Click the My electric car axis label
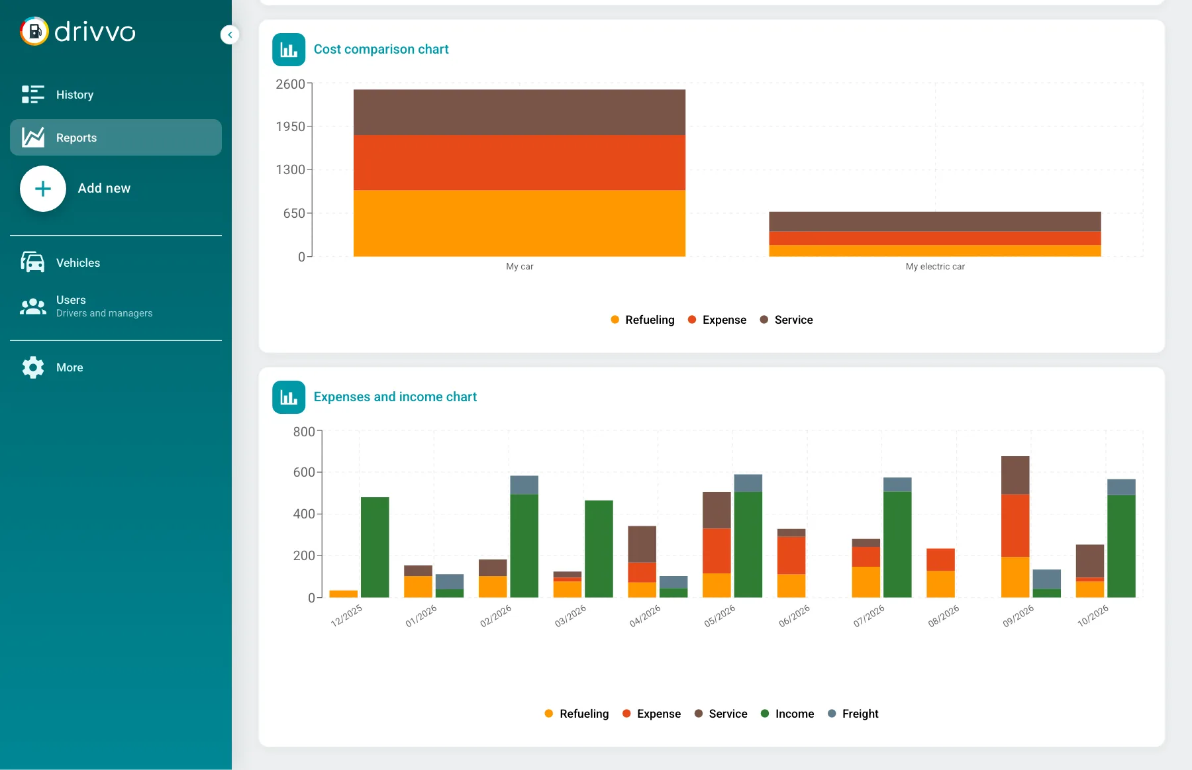 click(935, 266)
